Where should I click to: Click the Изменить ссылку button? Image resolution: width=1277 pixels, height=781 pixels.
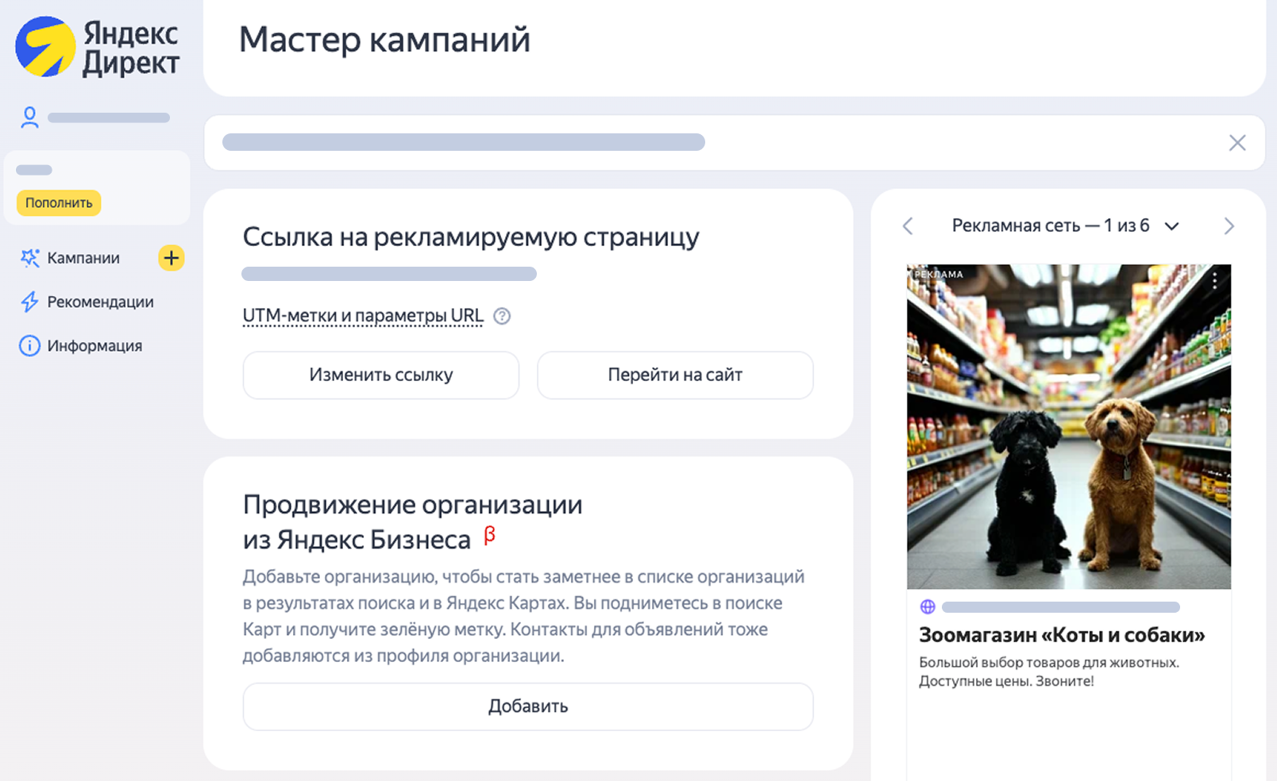(380, 375)
